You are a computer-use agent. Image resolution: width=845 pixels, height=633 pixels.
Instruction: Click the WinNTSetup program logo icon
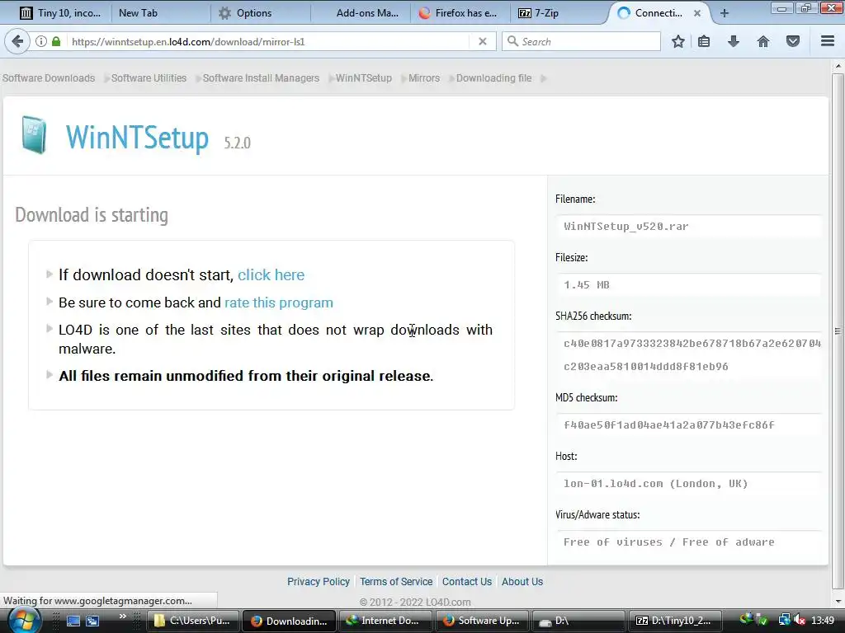click(35, 135)
